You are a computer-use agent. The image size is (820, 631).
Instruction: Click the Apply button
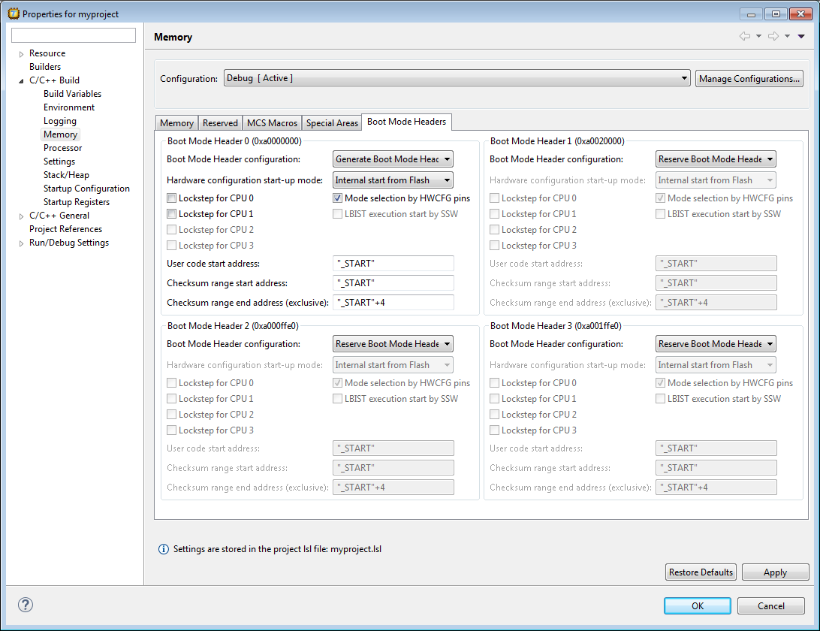click(x=775, y=572)
